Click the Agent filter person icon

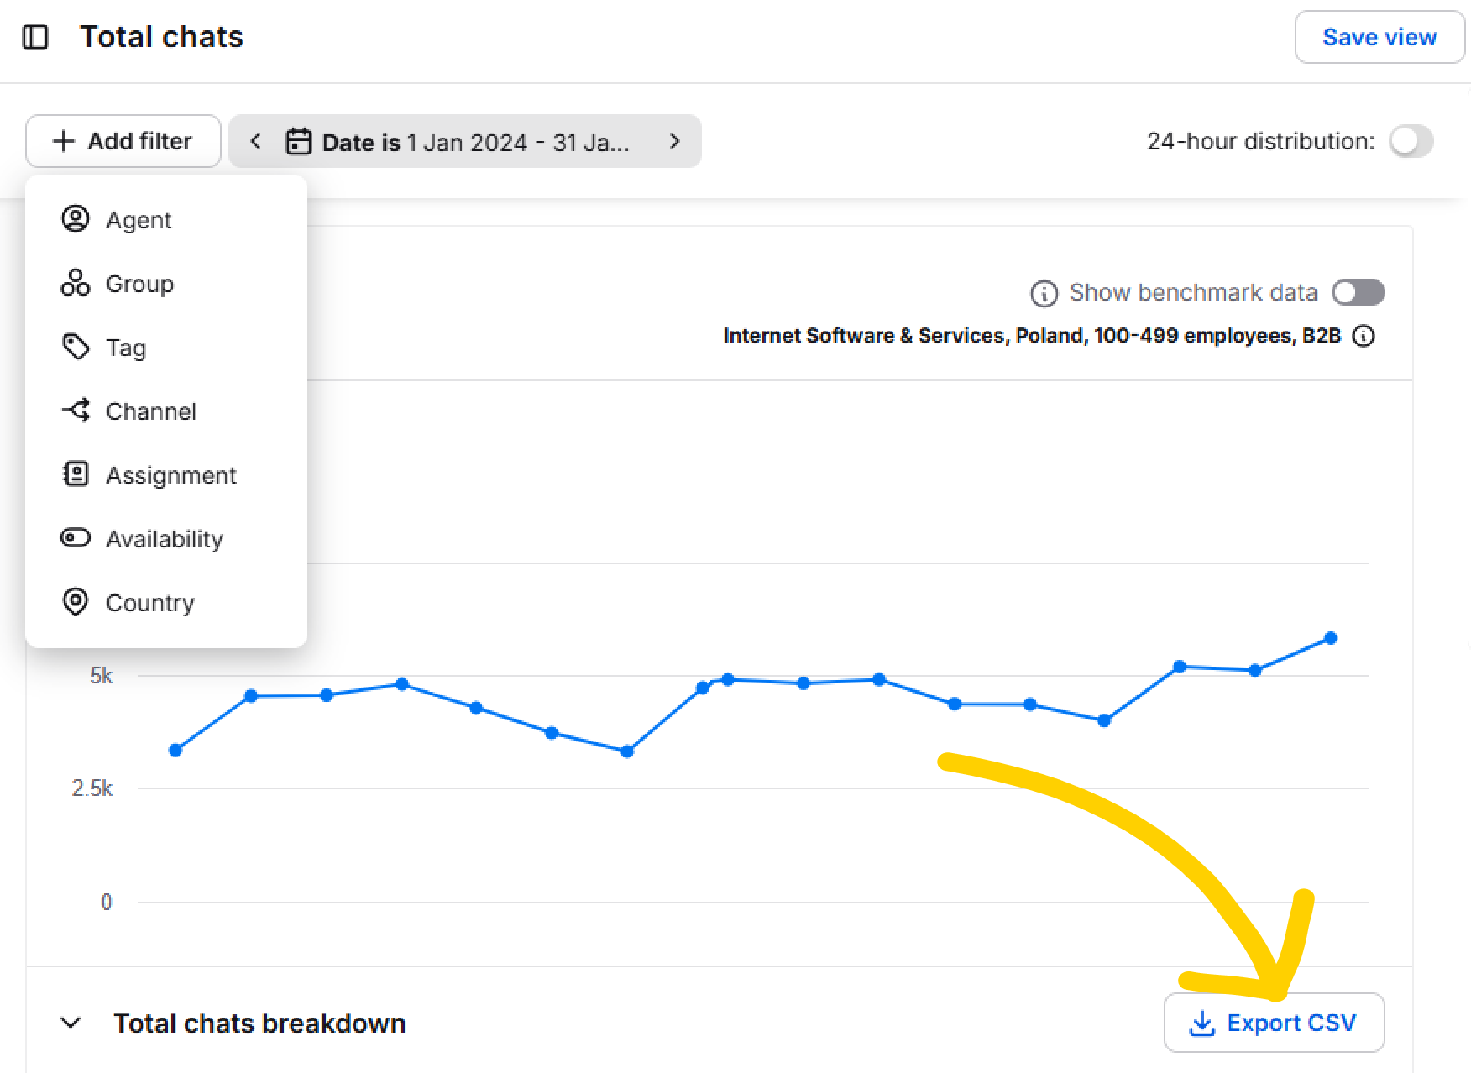pos(76,219)
